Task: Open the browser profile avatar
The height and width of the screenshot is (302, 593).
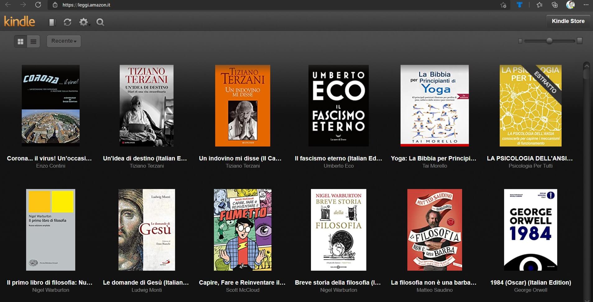Action: point(570,5)
